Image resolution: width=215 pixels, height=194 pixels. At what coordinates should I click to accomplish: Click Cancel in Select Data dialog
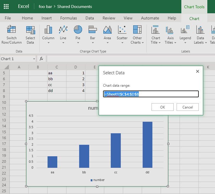coord(188,107)
